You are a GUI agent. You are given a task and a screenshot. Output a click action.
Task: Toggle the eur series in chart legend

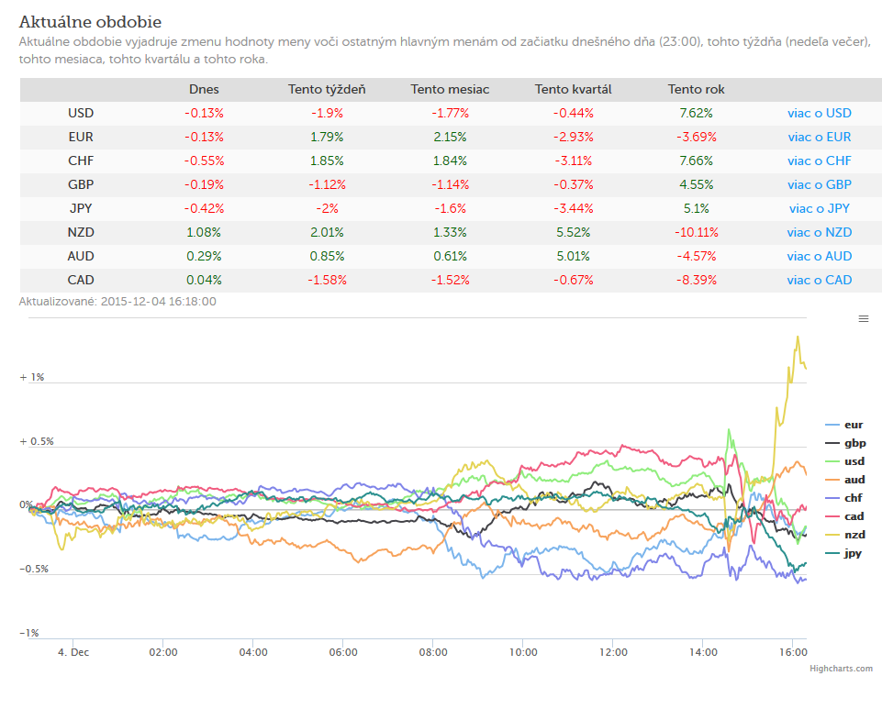[x=843, y=425]
